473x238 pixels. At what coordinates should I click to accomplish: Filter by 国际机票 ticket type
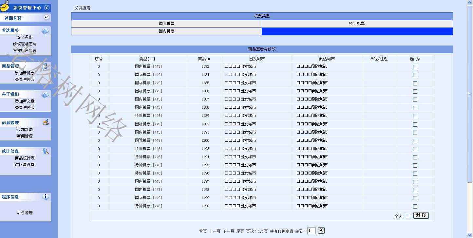pos(166,24)
